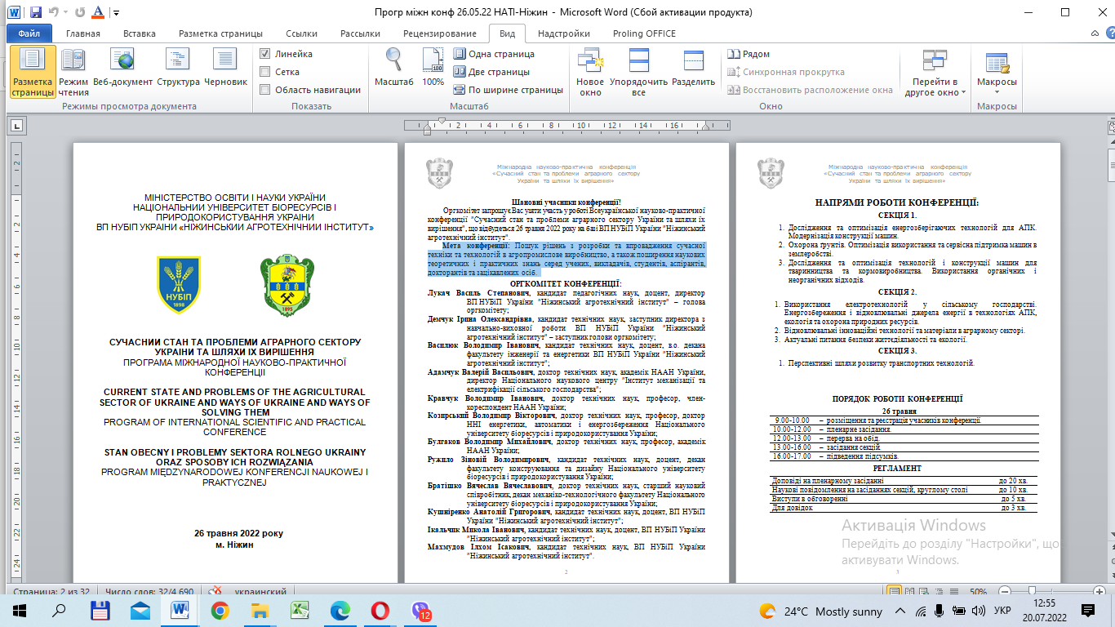Show hidden system tray icons chevron
The height and width of the screenshot is (627, 1115).
(900, 611)
